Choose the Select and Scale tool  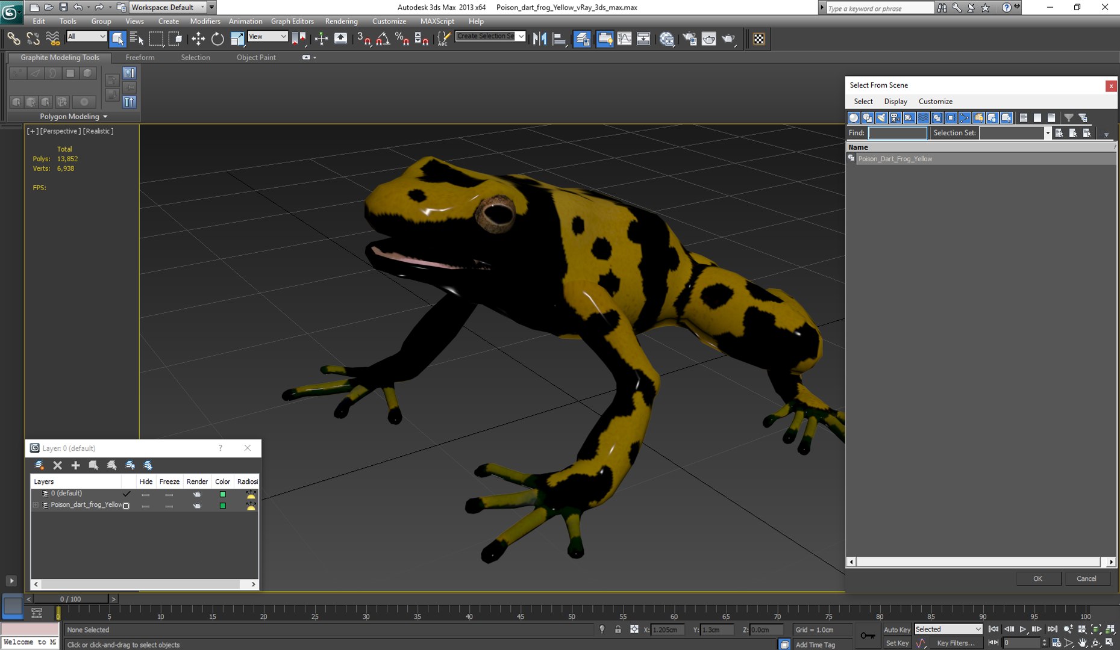[x=237, y=39]
